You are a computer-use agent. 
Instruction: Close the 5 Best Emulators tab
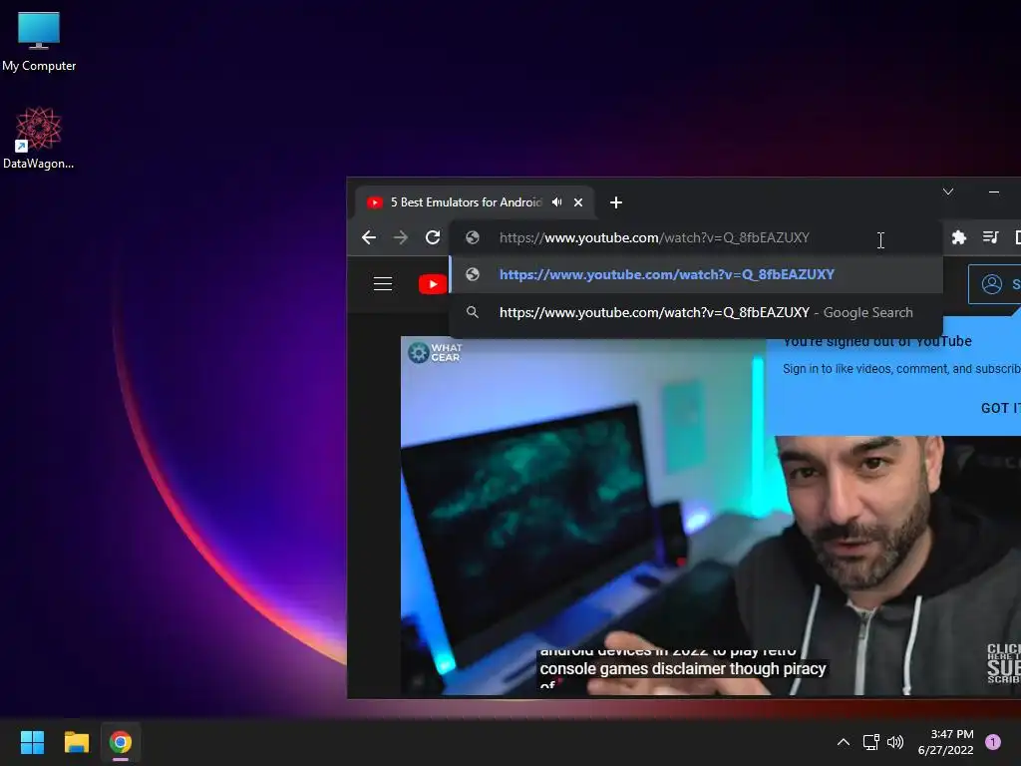(x=578, y=202)
